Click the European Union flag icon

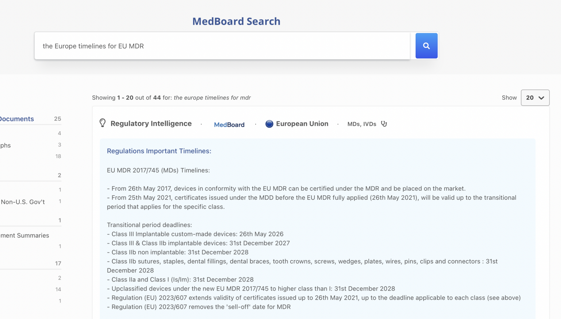pyautogui.click(x=269, y=124)
